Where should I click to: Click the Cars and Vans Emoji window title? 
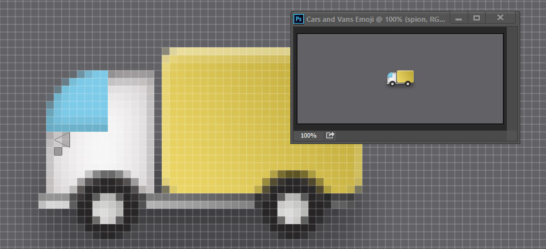[376, 19]
